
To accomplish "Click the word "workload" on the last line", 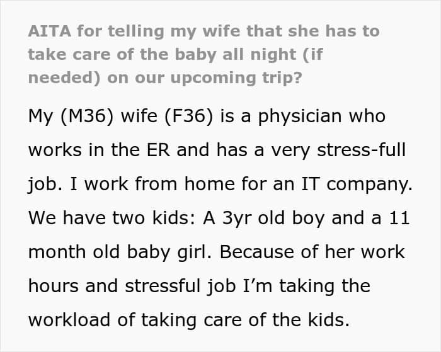I will 69,320.
